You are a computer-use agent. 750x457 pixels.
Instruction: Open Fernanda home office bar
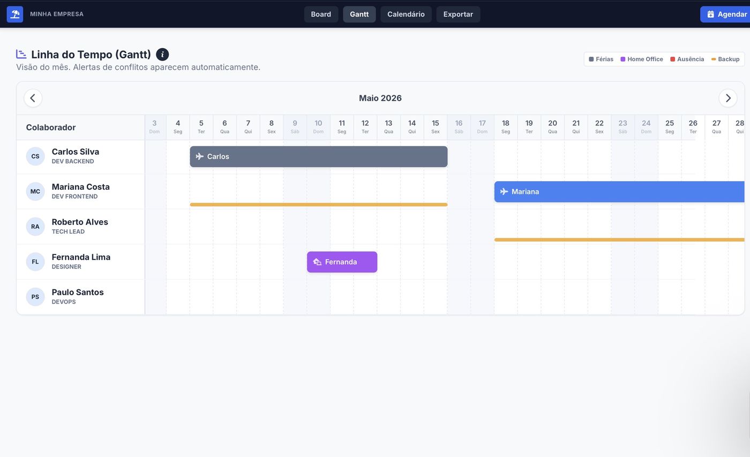(342, 262)
